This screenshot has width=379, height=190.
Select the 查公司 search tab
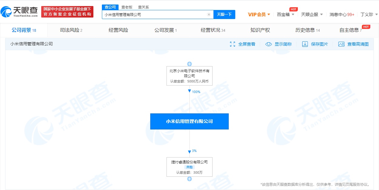pos(110,7)
